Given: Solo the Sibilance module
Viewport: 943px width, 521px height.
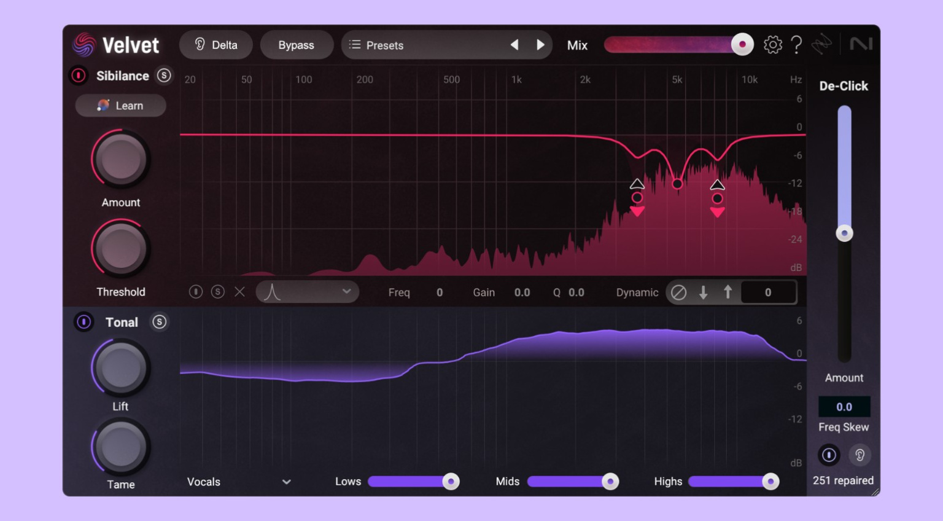Looking at the screenshot, I should click(164, 76).
